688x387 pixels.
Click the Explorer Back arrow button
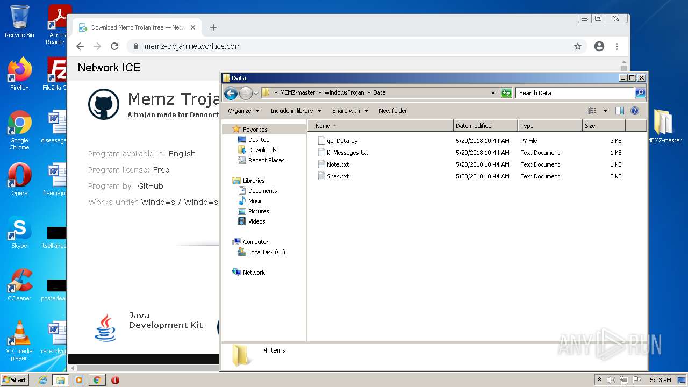pos(231,94)
